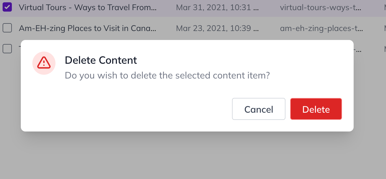This screenshot has width=386, height=179.
Task: Click the third row's truncated slug ending
Action: 358,49
